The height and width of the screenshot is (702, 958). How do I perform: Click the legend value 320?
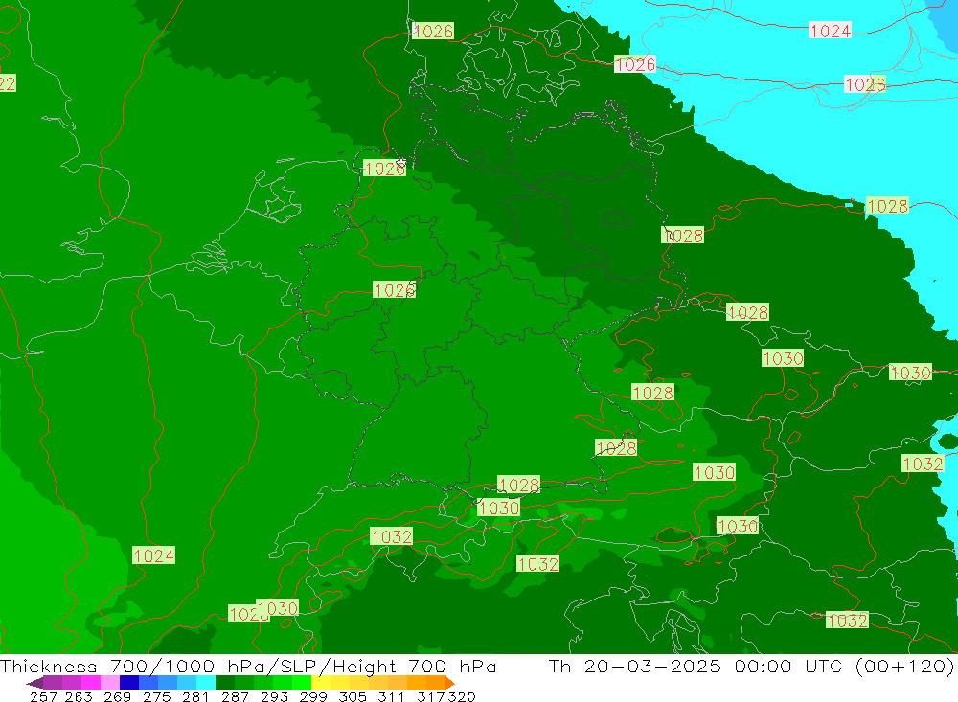pyautogui.click(x=462, y=696)
